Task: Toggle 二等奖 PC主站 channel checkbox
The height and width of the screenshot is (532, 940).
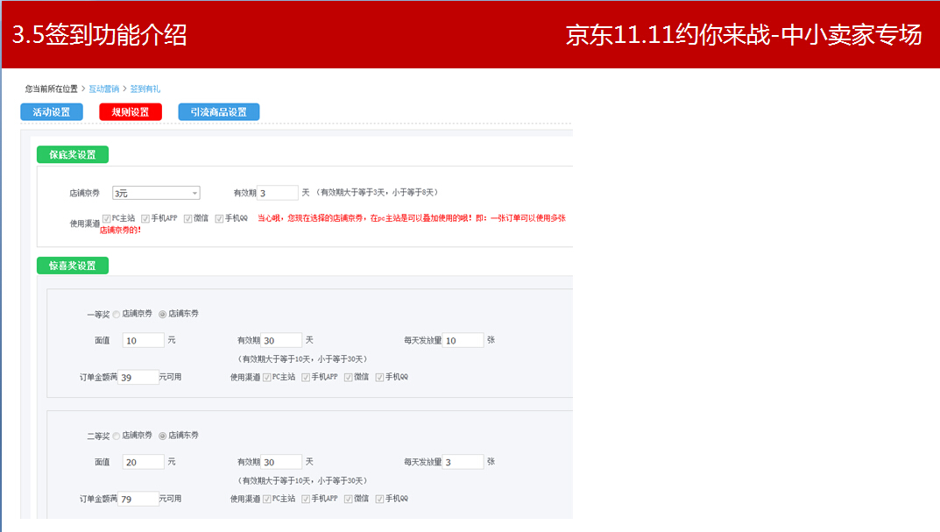Action: click(x=267, y=499)
